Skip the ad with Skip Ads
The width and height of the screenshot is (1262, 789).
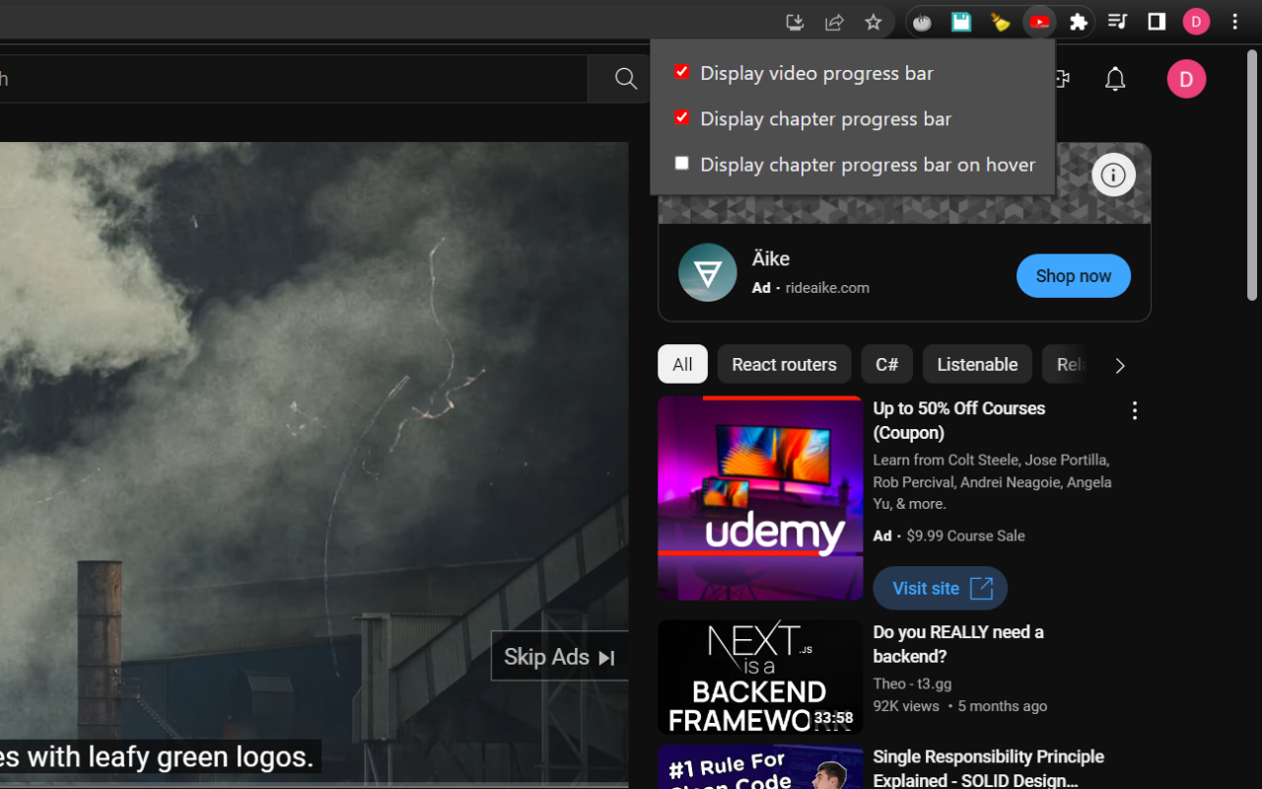coord(559,657)
